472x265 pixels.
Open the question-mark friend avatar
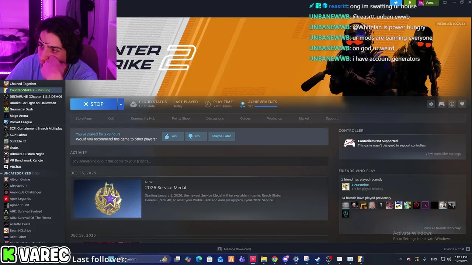(x=381, y=205)
